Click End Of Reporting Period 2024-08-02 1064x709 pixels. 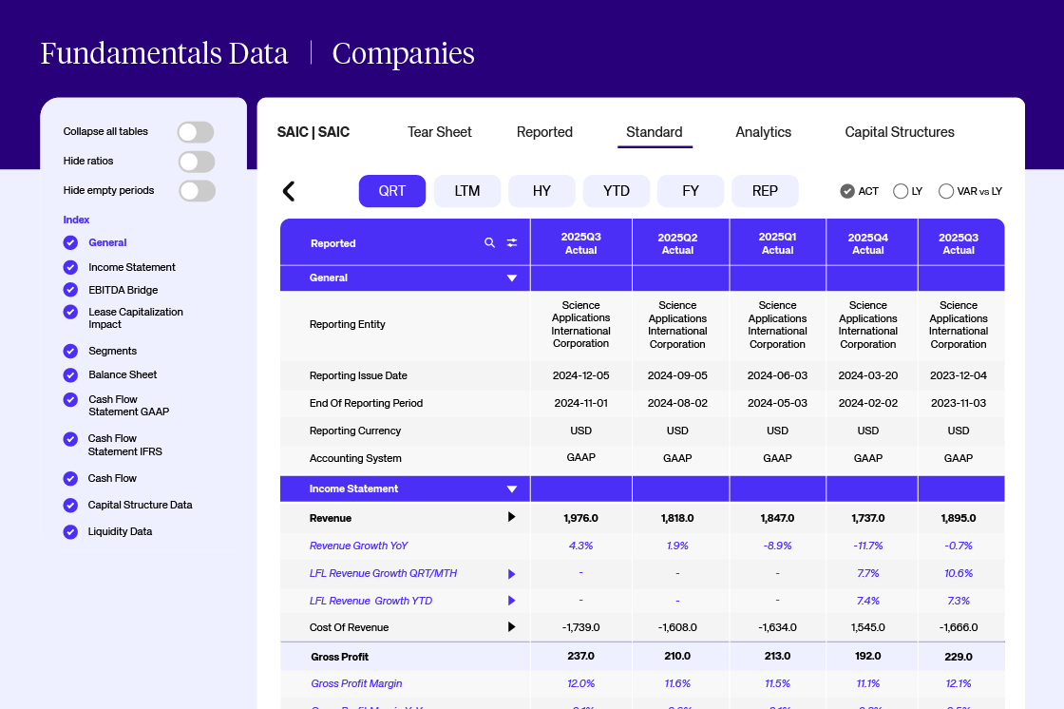(x=677, y=403)
